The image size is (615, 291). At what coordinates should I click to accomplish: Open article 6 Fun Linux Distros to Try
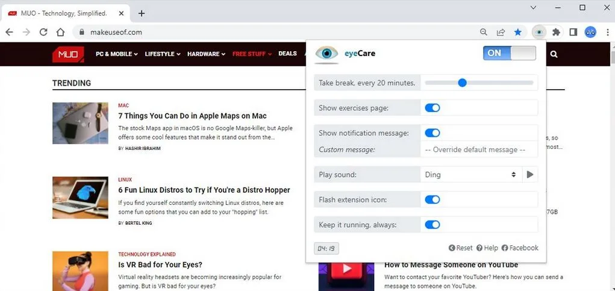(x=204, y=190)
